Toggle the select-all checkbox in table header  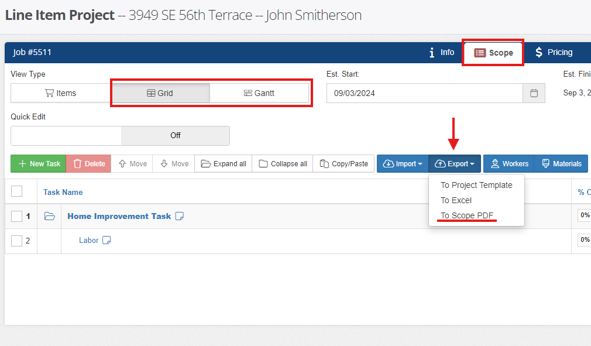17,191
